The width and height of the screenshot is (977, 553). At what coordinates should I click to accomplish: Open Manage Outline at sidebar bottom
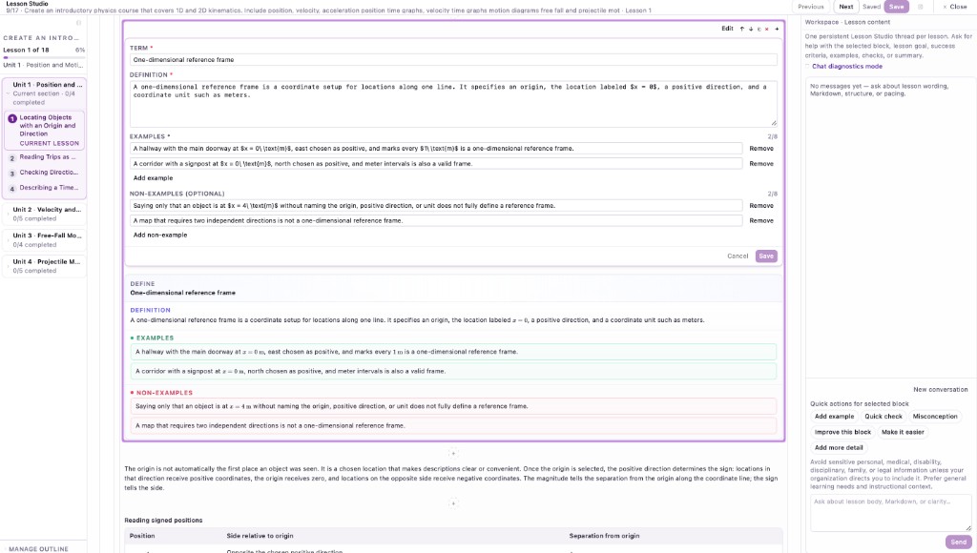38,548
